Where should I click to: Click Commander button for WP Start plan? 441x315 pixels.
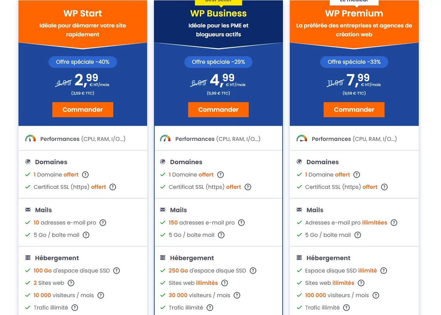coord(83,110)
